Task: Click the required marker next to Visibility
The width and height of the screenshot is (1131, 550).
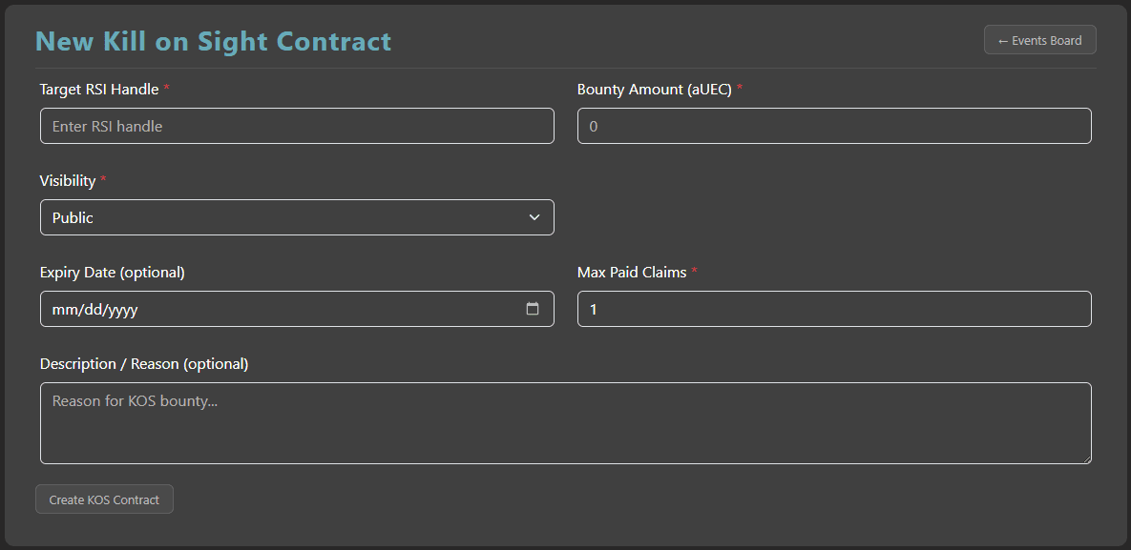Action: [102, 180]
